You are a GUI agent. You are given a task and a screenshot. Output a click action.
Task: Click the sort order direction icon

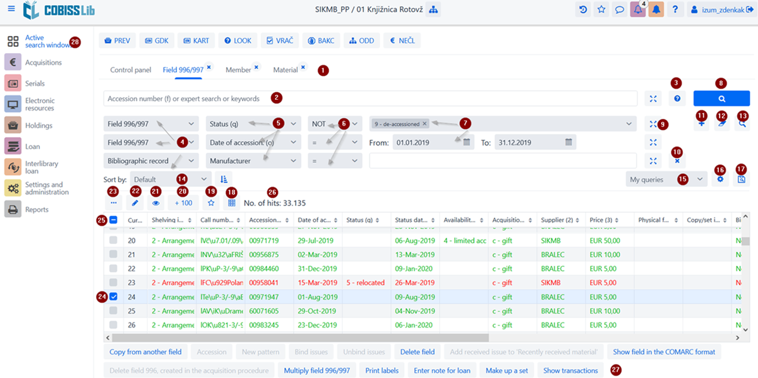[224, 180]
